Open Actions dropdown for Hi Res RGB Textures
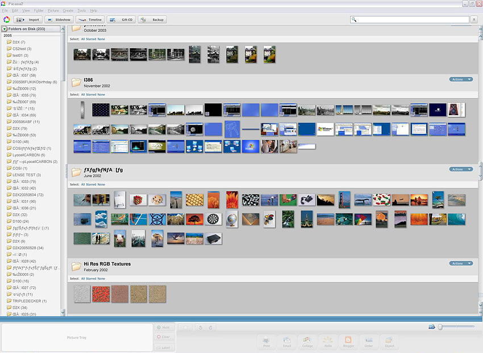This screenshot has width=483, height=353. 461,263
